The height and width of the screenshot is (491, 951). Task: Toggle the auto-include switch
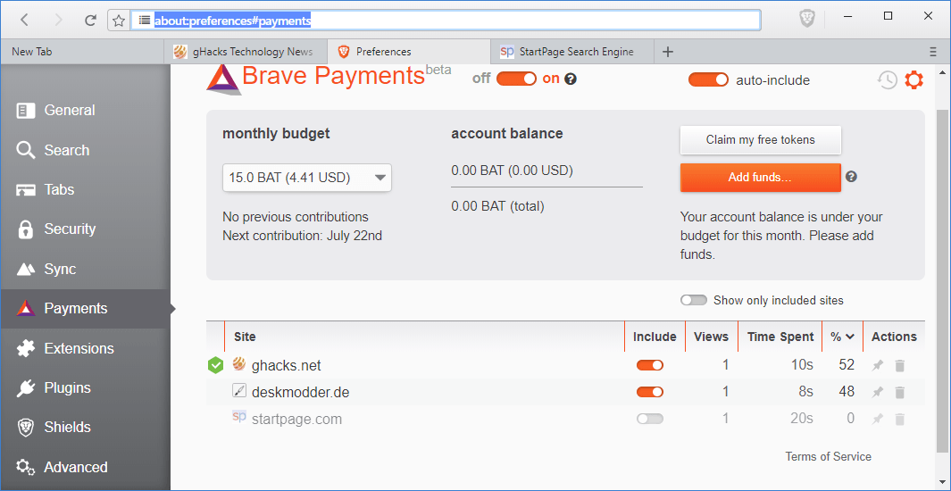tap(708, 80)
